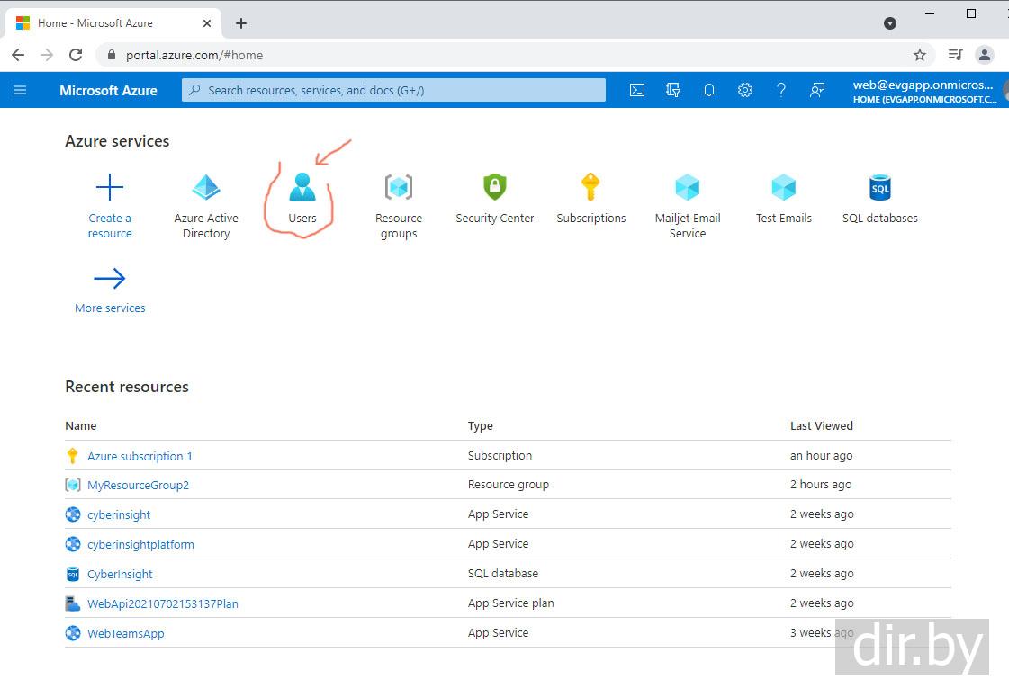Open account menu web@evgapp.onmicrosoft

click(924, 90)
